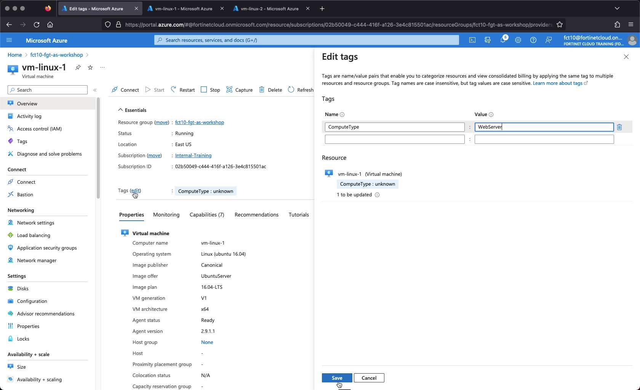The width and height of the screenshot is (640, 390).
Task: Mark vm-linux-1 as favorite with the star
Action: tap(90, 67)
